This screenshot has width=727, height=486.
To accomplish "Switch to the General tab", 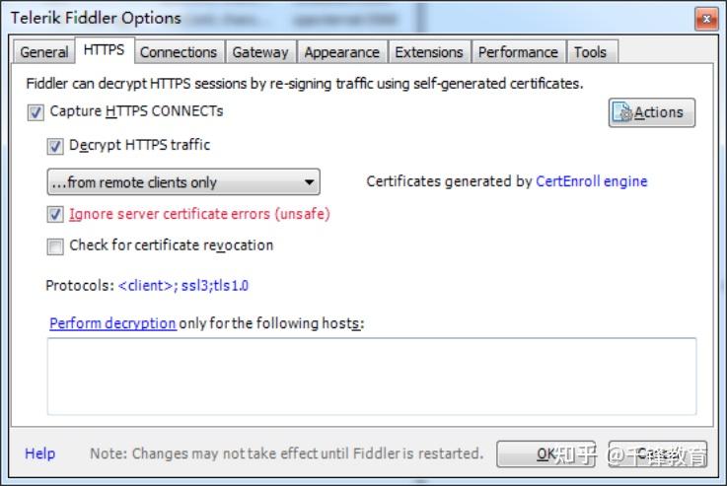I will pyautogui.click(x=44, y=52).
